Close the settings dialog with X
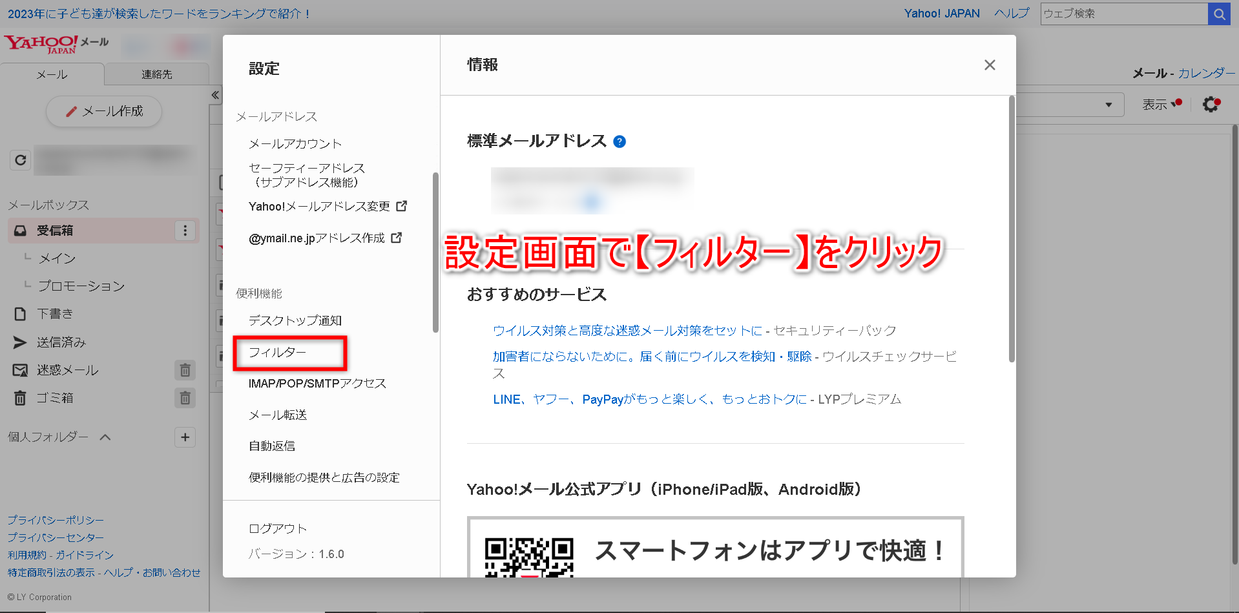The image size is (1239, 613). pos(989,65)
